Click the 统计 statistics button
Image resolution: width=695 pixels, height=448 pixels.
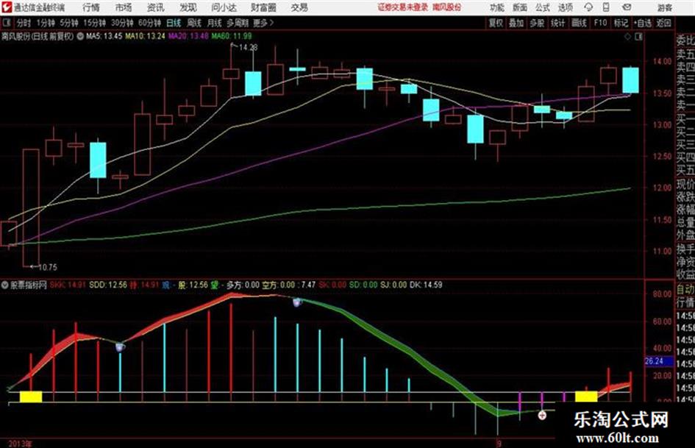(557, 23)
